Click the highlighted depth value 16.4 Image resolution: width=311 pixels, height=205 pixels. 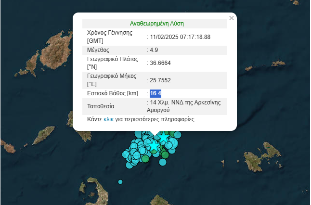[x=155, y=93]
